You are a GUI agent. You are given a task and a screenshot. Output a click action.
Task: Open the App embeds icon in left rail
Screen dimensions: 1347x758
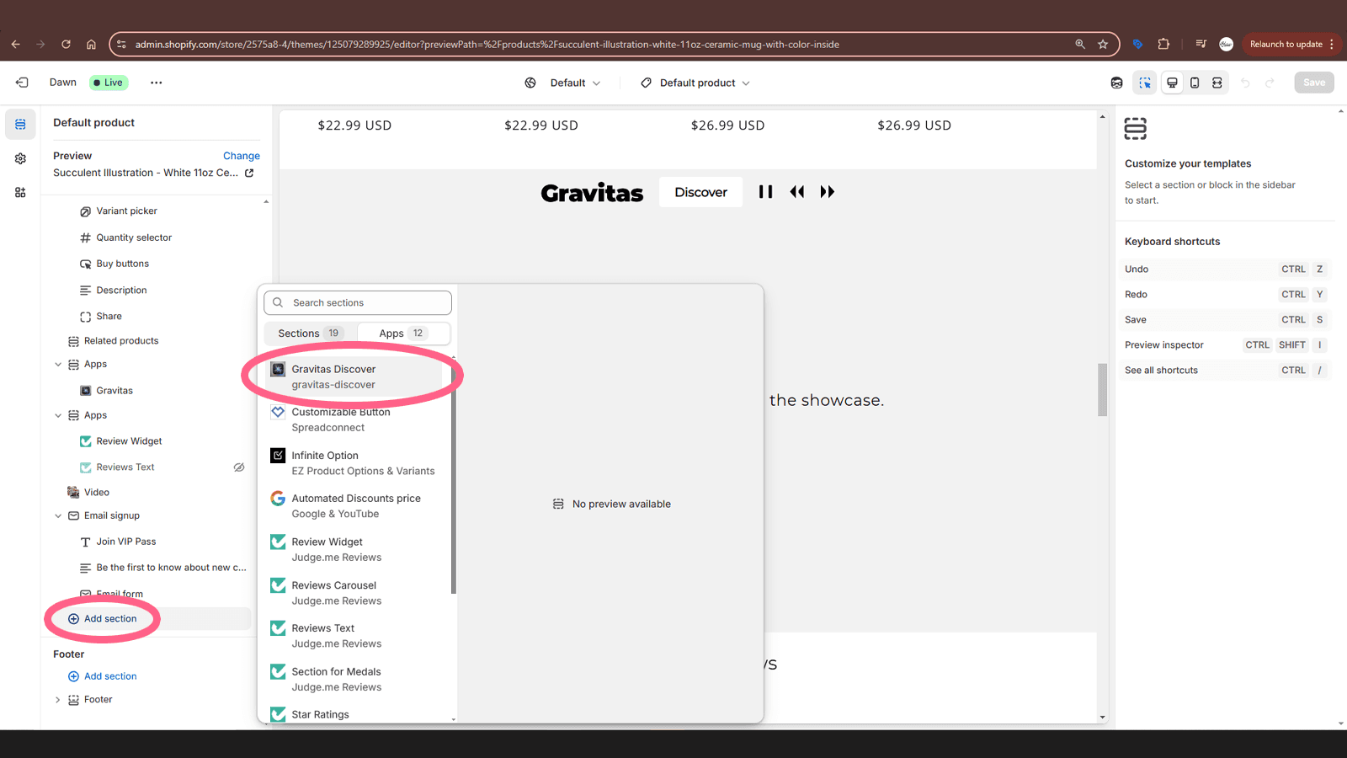[x=20, y=192]
